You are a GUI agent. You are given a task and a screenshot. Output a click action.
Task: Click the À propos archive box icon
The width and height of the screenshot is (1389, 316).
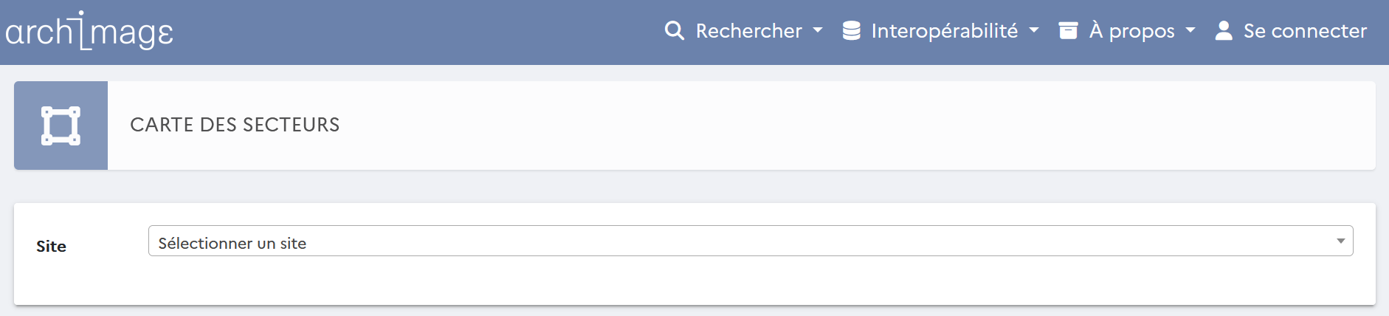pos(1068,31)
